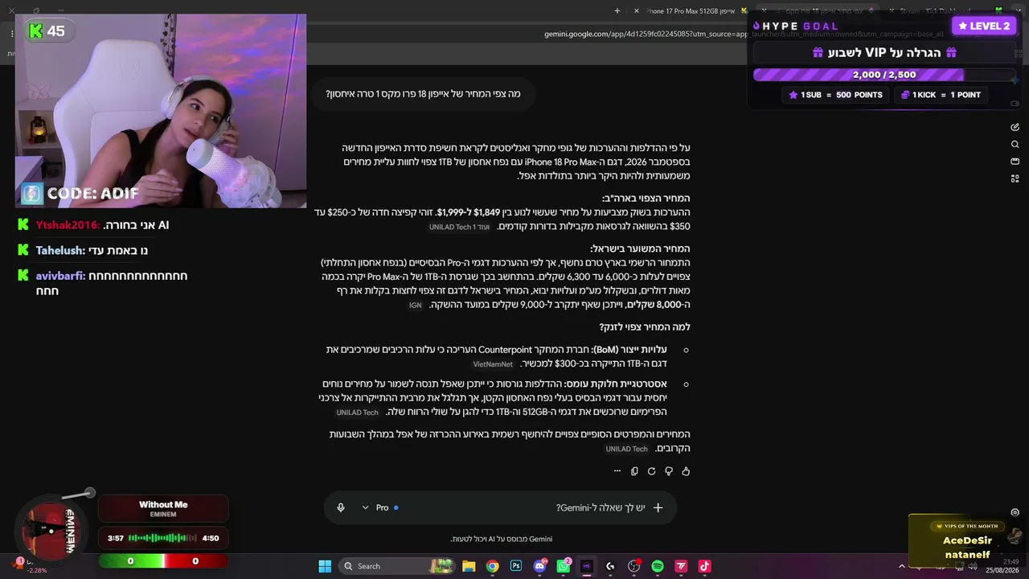This screenshot has width=1029, height=579.
Task: Open a new browser tab
Action: 617,10
